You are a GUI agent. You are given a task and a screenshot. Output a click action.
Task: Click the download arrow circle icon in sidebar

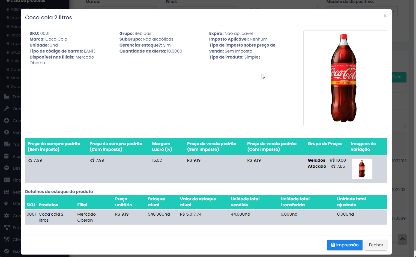(x=7, y=120)
